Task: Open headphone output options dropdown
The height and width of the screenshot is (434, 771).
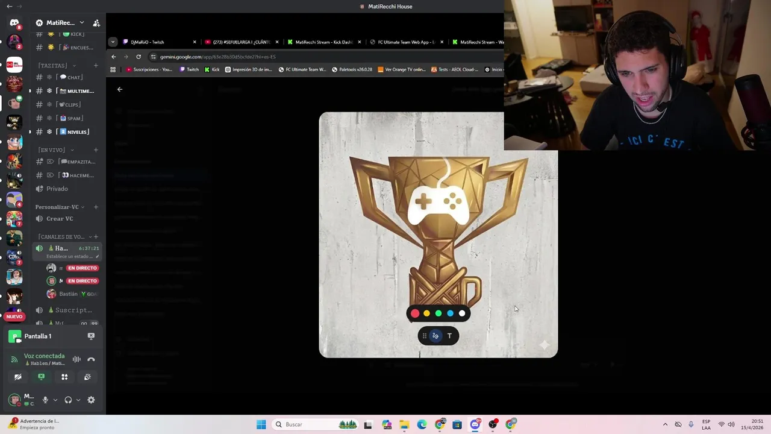Action: click(78, 400)
